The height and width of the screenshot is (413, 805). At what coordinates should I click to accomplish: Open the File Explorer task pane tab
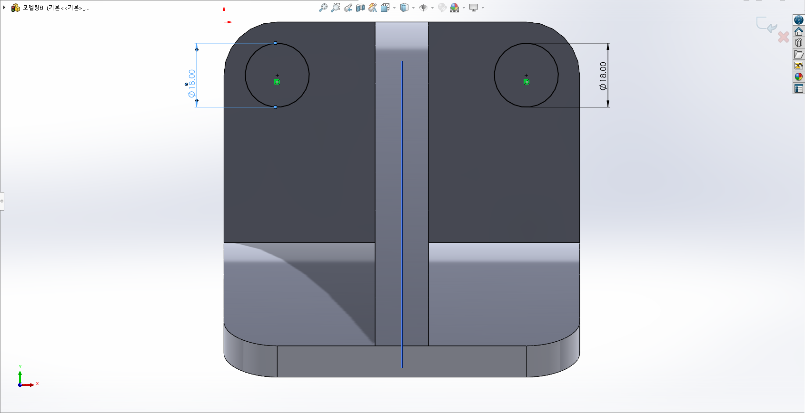(799, 54)
